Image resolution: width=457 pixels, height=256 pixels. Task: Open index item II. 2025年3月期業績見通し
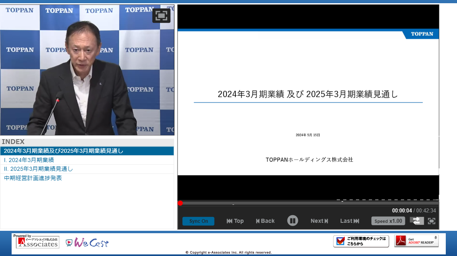(x=38, y=169)
